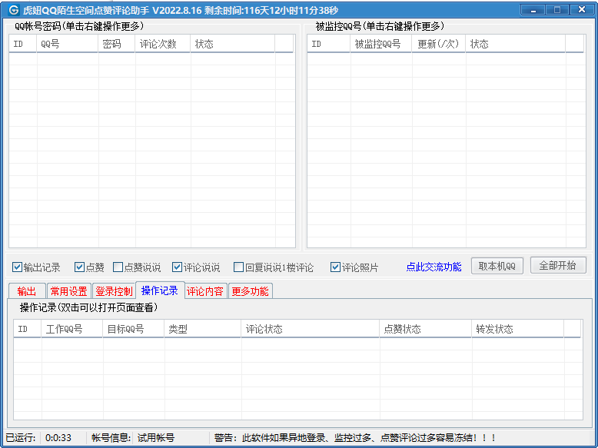Click the 被监控QQ号 column header
Viewport: 598px width, 448px height.
click(x=381, y=44)
